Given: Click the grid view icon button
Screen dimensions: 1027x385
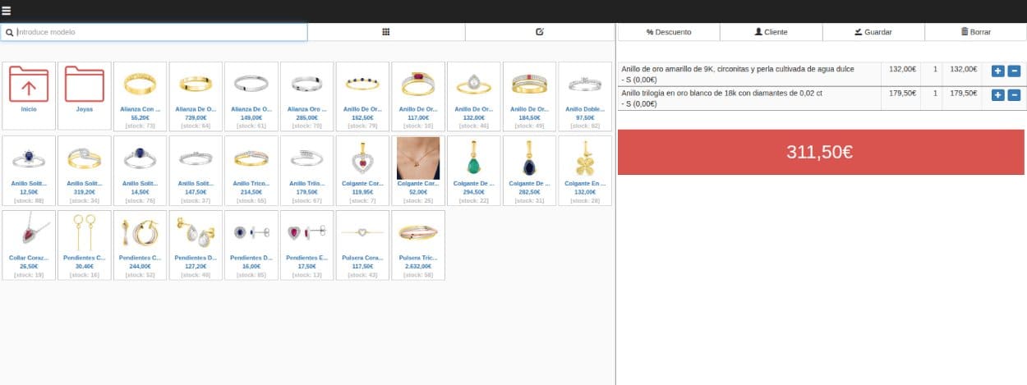Looking at the screenshot, I should [386, 32].
